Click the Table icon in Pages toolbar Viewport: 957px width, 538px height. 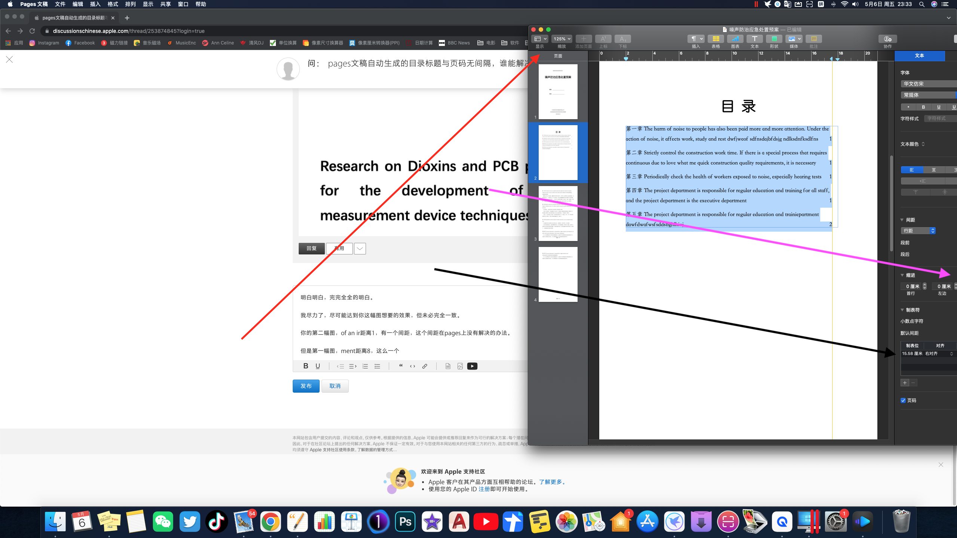[x=716, y=39]
